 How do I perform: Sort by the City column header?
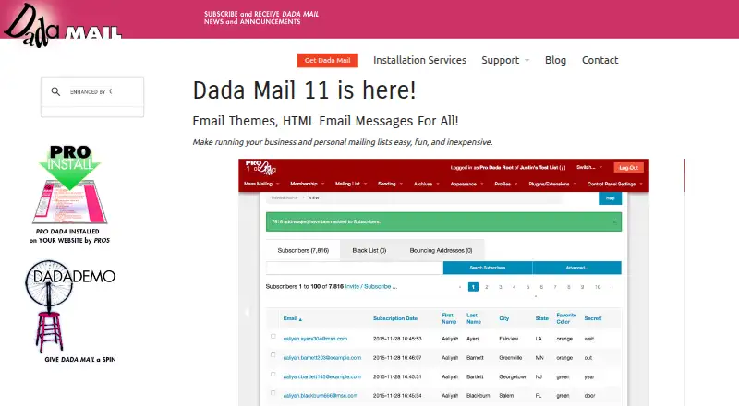pyautogui.click(x=503, y=319)
